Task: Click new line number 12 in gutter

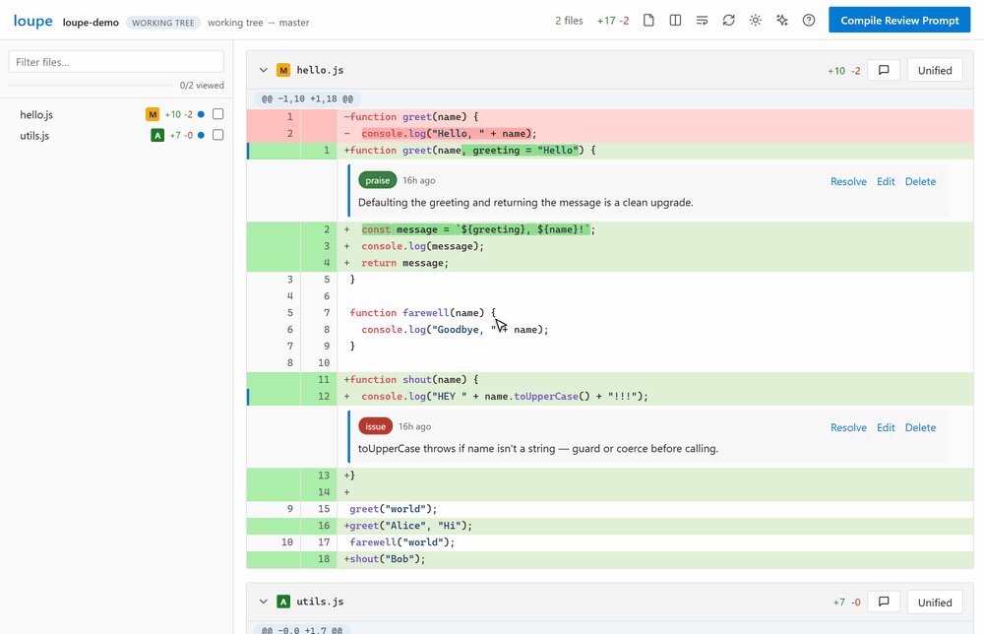Action: pos(323,396)
